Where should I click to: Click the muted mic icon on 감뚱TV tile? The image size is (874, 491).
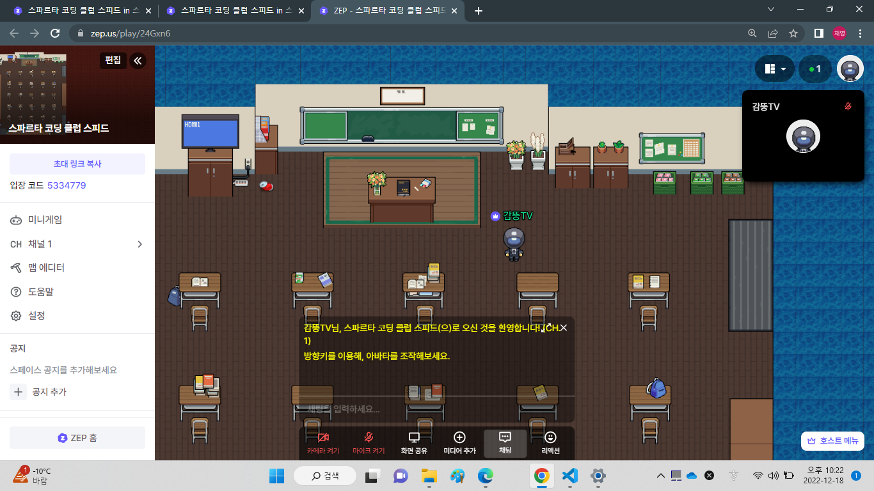(x=848, y=106)
